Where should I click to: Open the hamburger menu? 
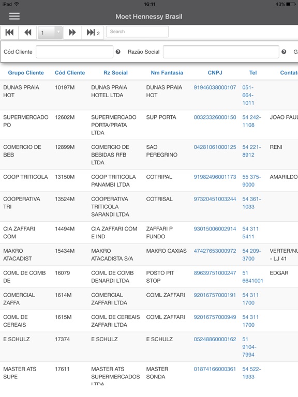[14, 16]
